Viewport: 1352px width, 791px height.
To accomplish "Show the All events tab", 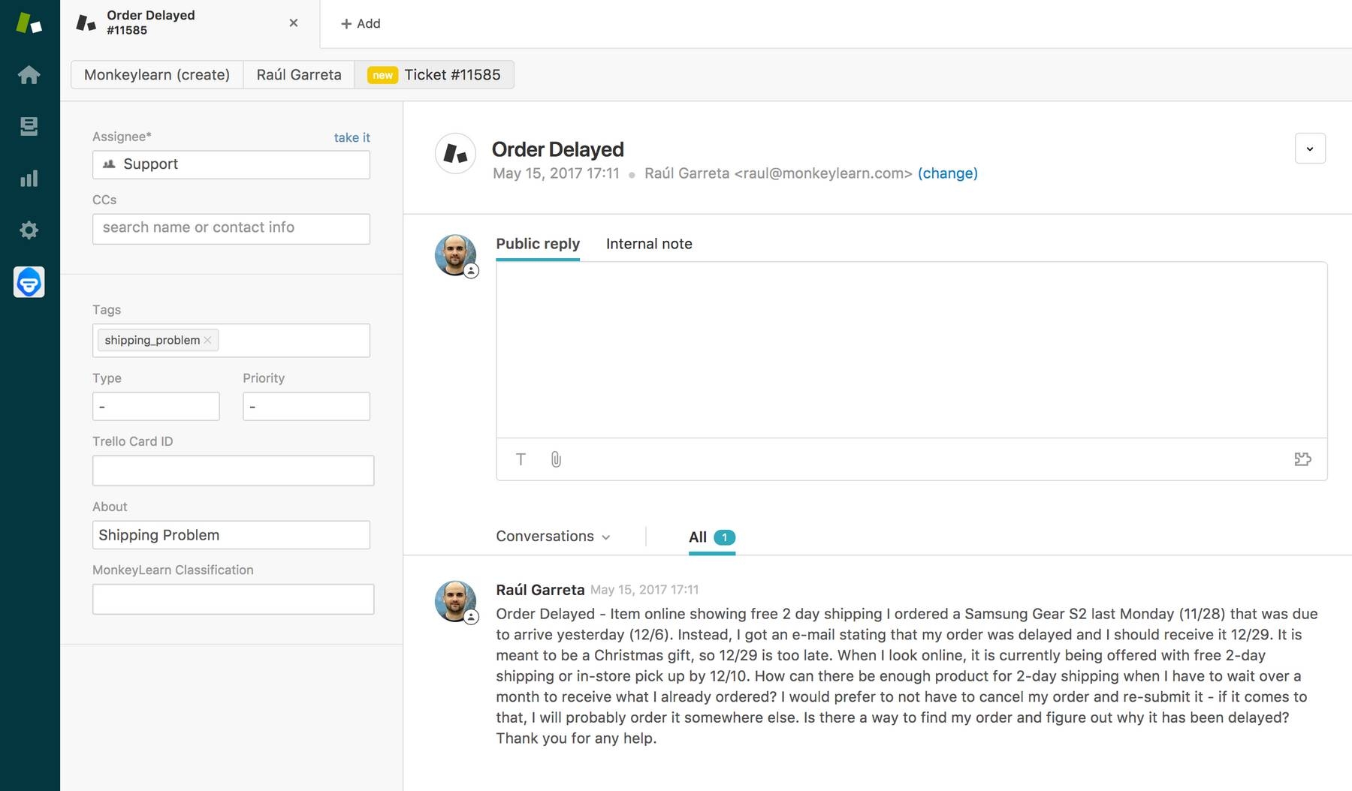I will pyautogui.click(x=711, y=537).
